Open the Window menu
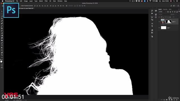 (60, 1)
